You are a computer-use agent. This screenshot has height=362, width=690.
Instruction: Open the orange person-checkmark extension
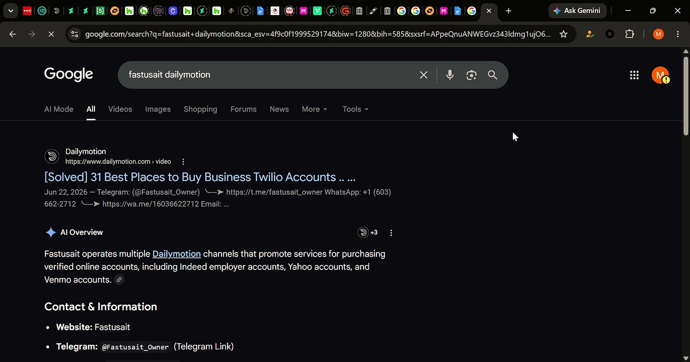(589, 34)
